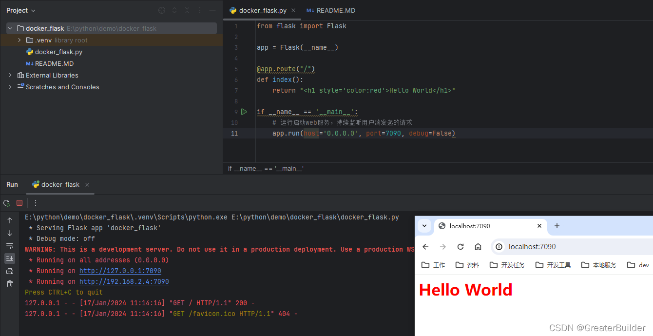Select Opened File in Project panel
Screen dimensions: 653x336
pyautogui.click(x=161, y=10)
